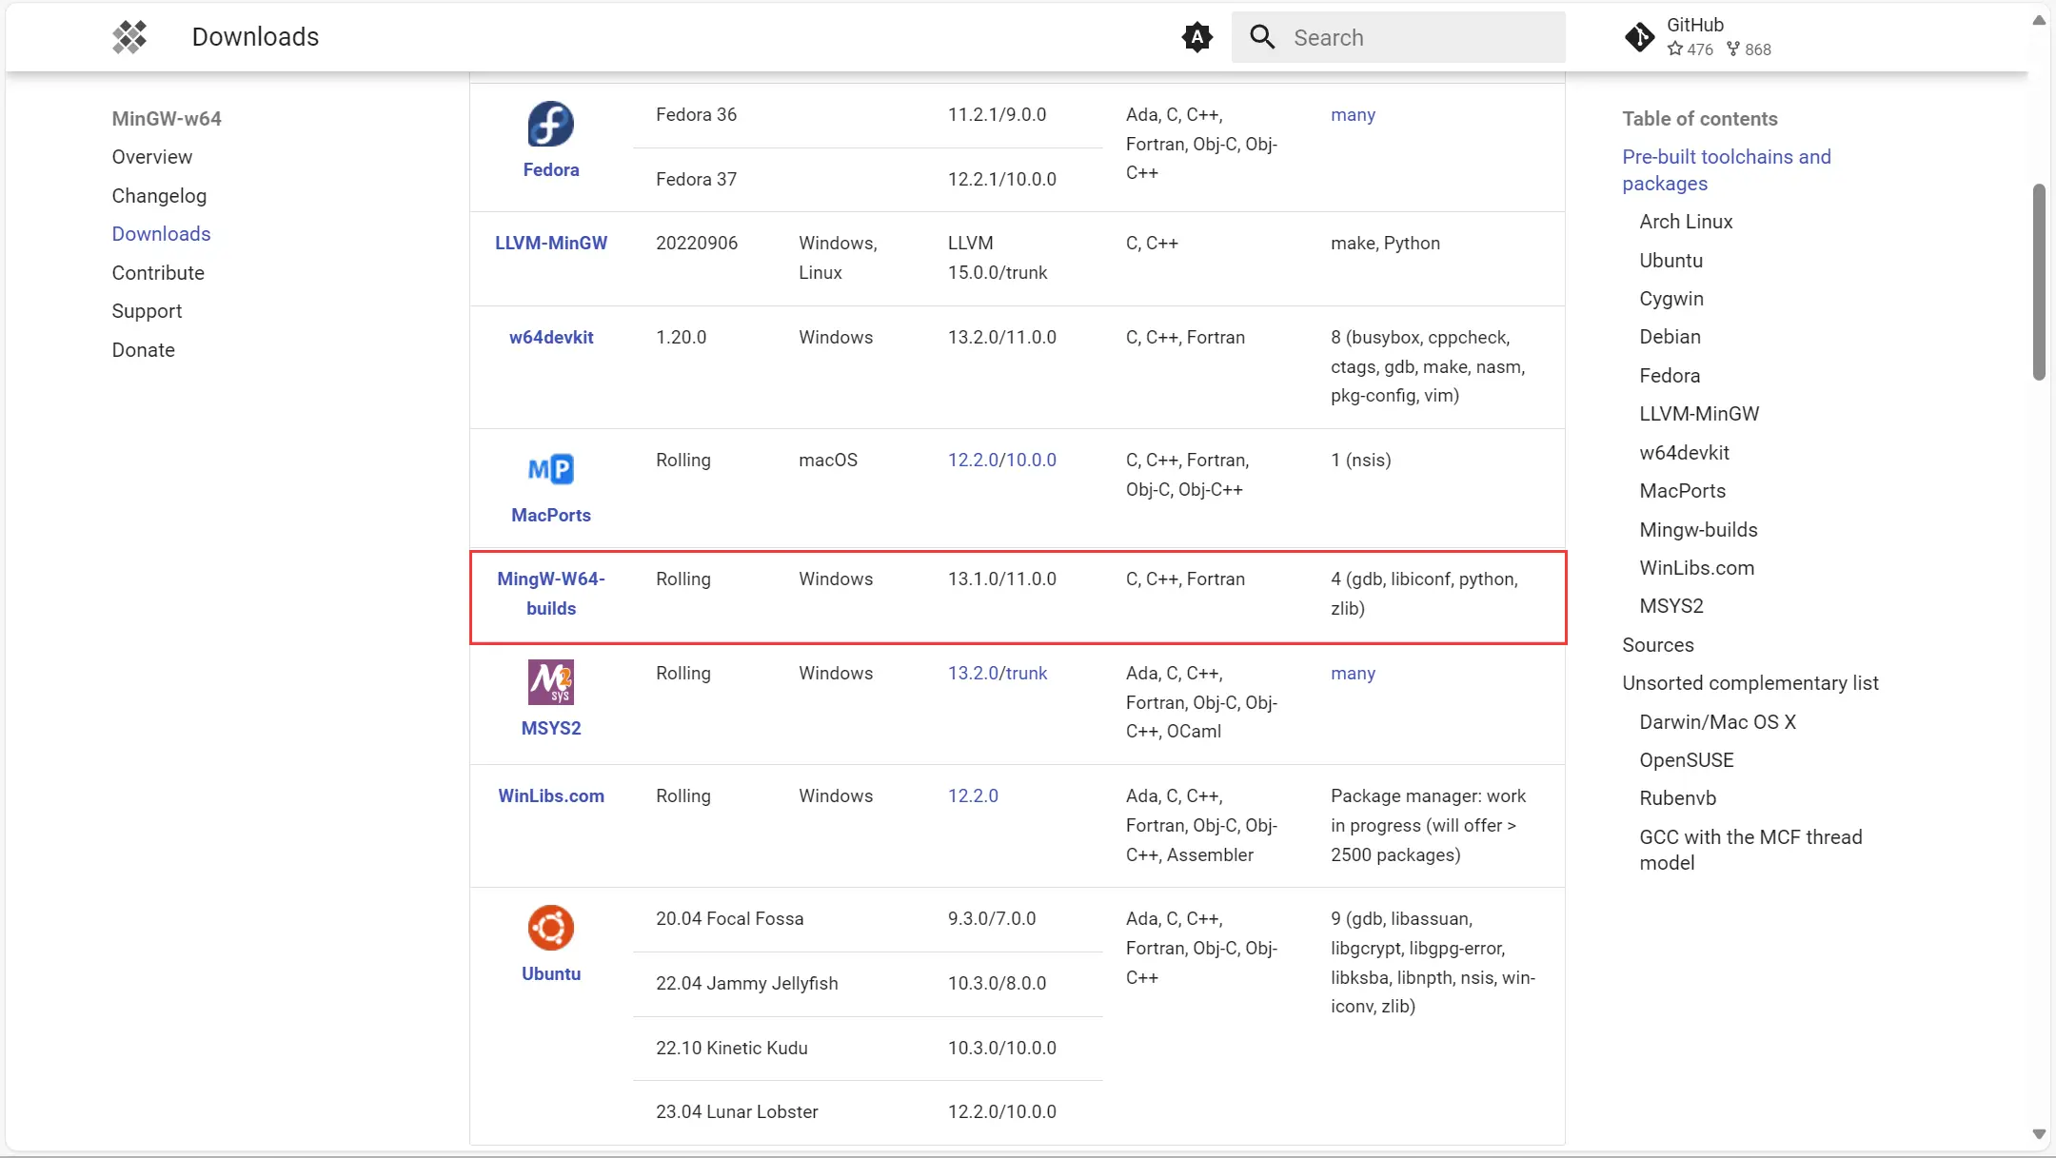Jump to Ubuntu in table of contents
The image size is (2056, 1158).
1670,261
